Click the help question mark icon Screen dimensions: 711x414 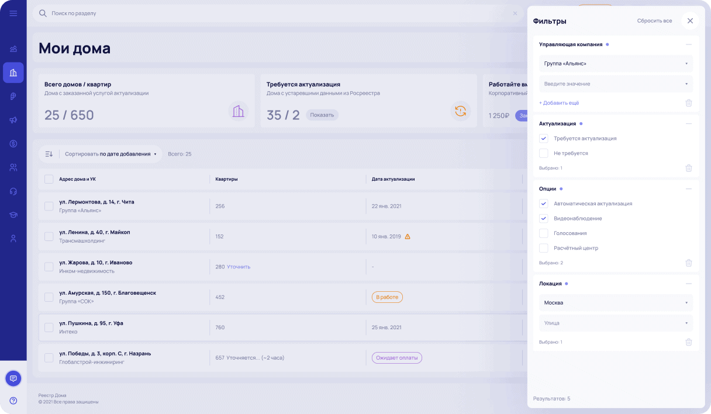click(13, 401)
